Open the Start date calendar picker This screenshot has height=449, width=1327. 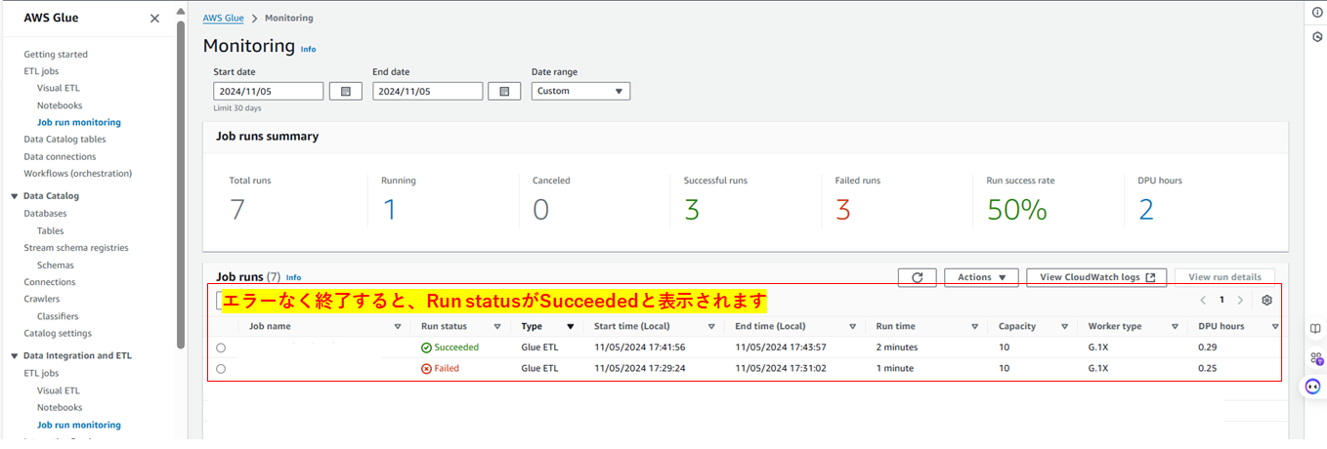(x=346, y=91)
